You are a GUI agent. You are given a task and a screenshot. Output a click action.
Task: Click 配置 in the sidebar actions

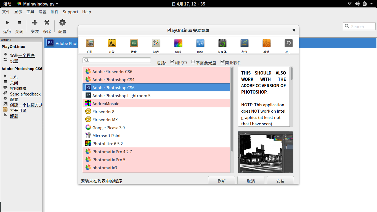(x=14, y=99)
